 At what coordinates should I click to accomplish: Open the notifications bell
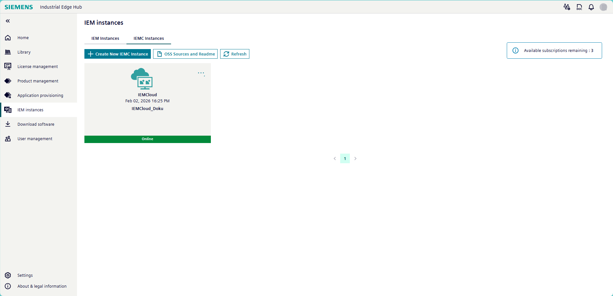[x=591, y=7]
